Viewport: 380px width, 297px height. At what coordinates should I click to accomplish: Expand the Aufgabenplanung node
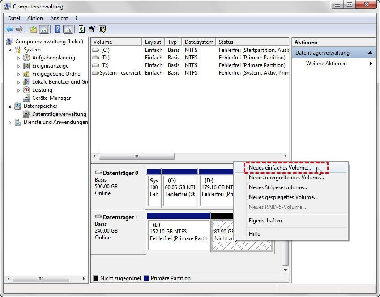point(18,58)
